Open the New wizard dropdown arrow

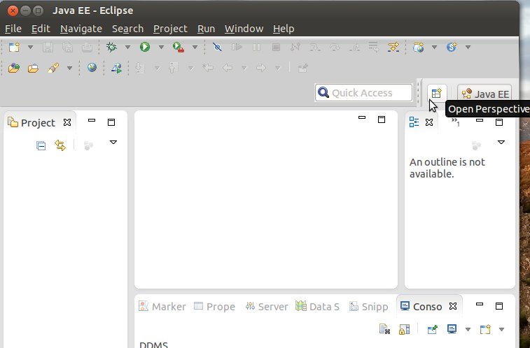[x=30, y=48]
